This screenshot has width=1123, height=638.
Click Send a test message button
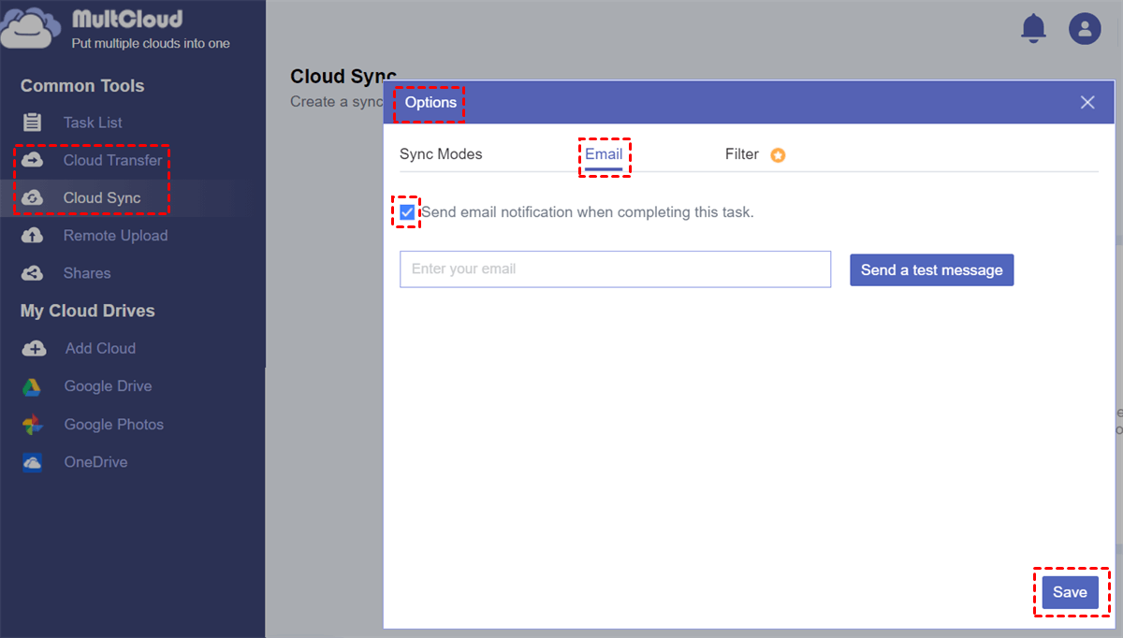click(x=931, y=269)
